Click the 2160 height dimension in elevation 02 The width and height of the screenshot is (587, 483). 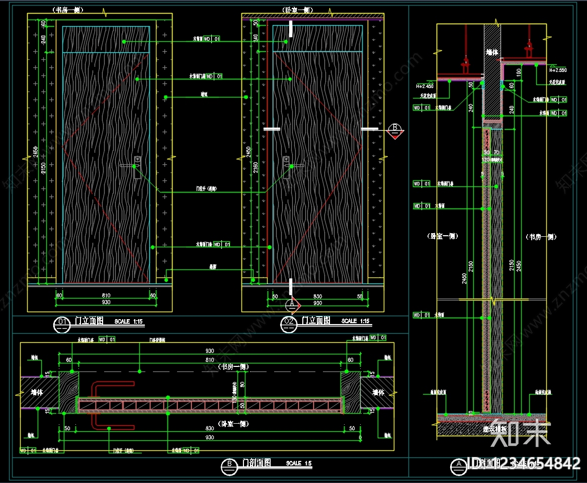(256, 167)
